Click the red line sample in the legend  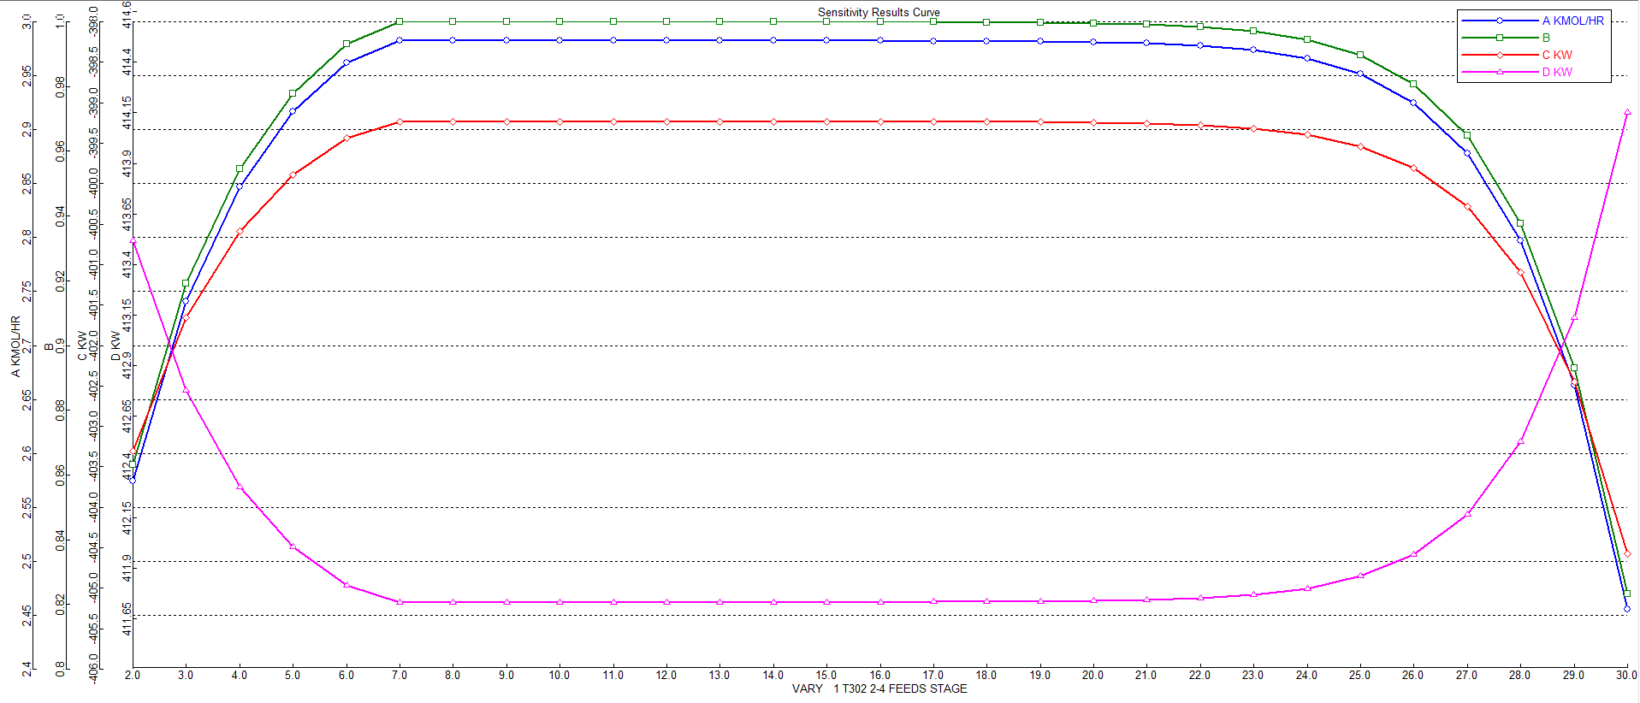(1500, 55)
